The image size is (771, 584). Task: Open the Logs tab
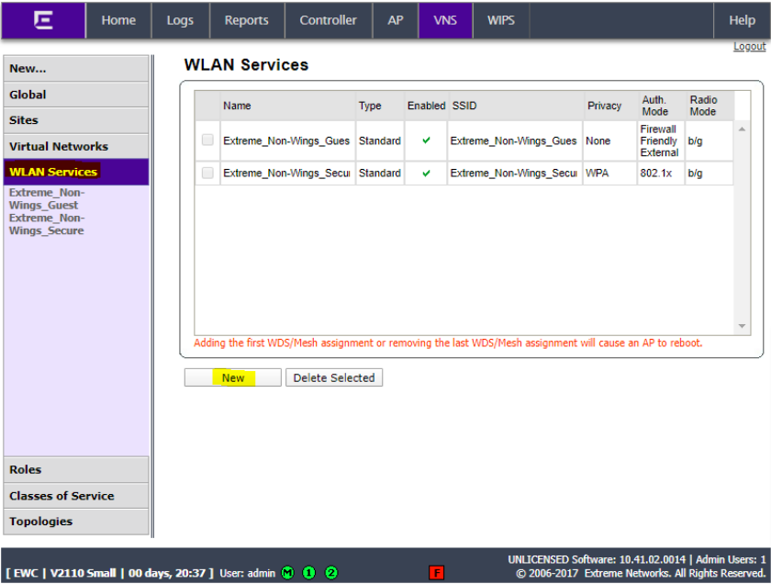pos(180,20)
